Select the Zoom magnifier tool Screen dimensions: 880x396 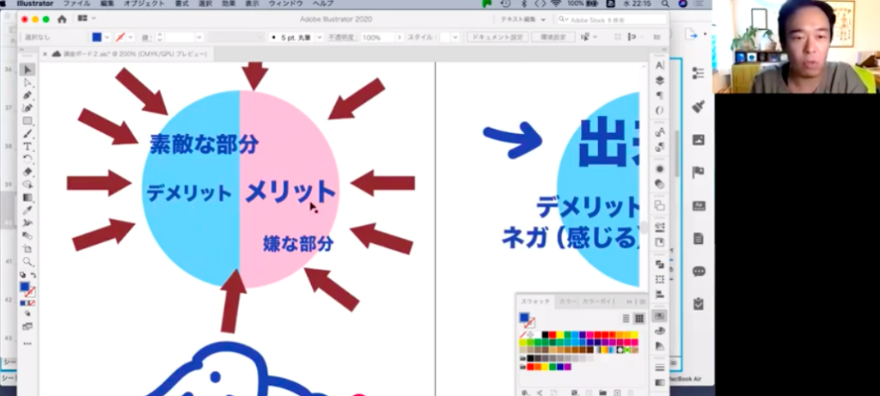click(x=27, y=261)
